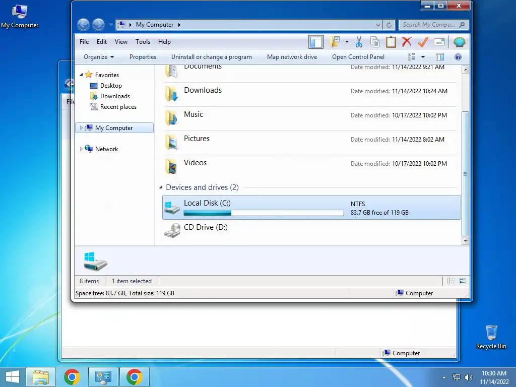Click the Back navigation arrow

(83, 25)
